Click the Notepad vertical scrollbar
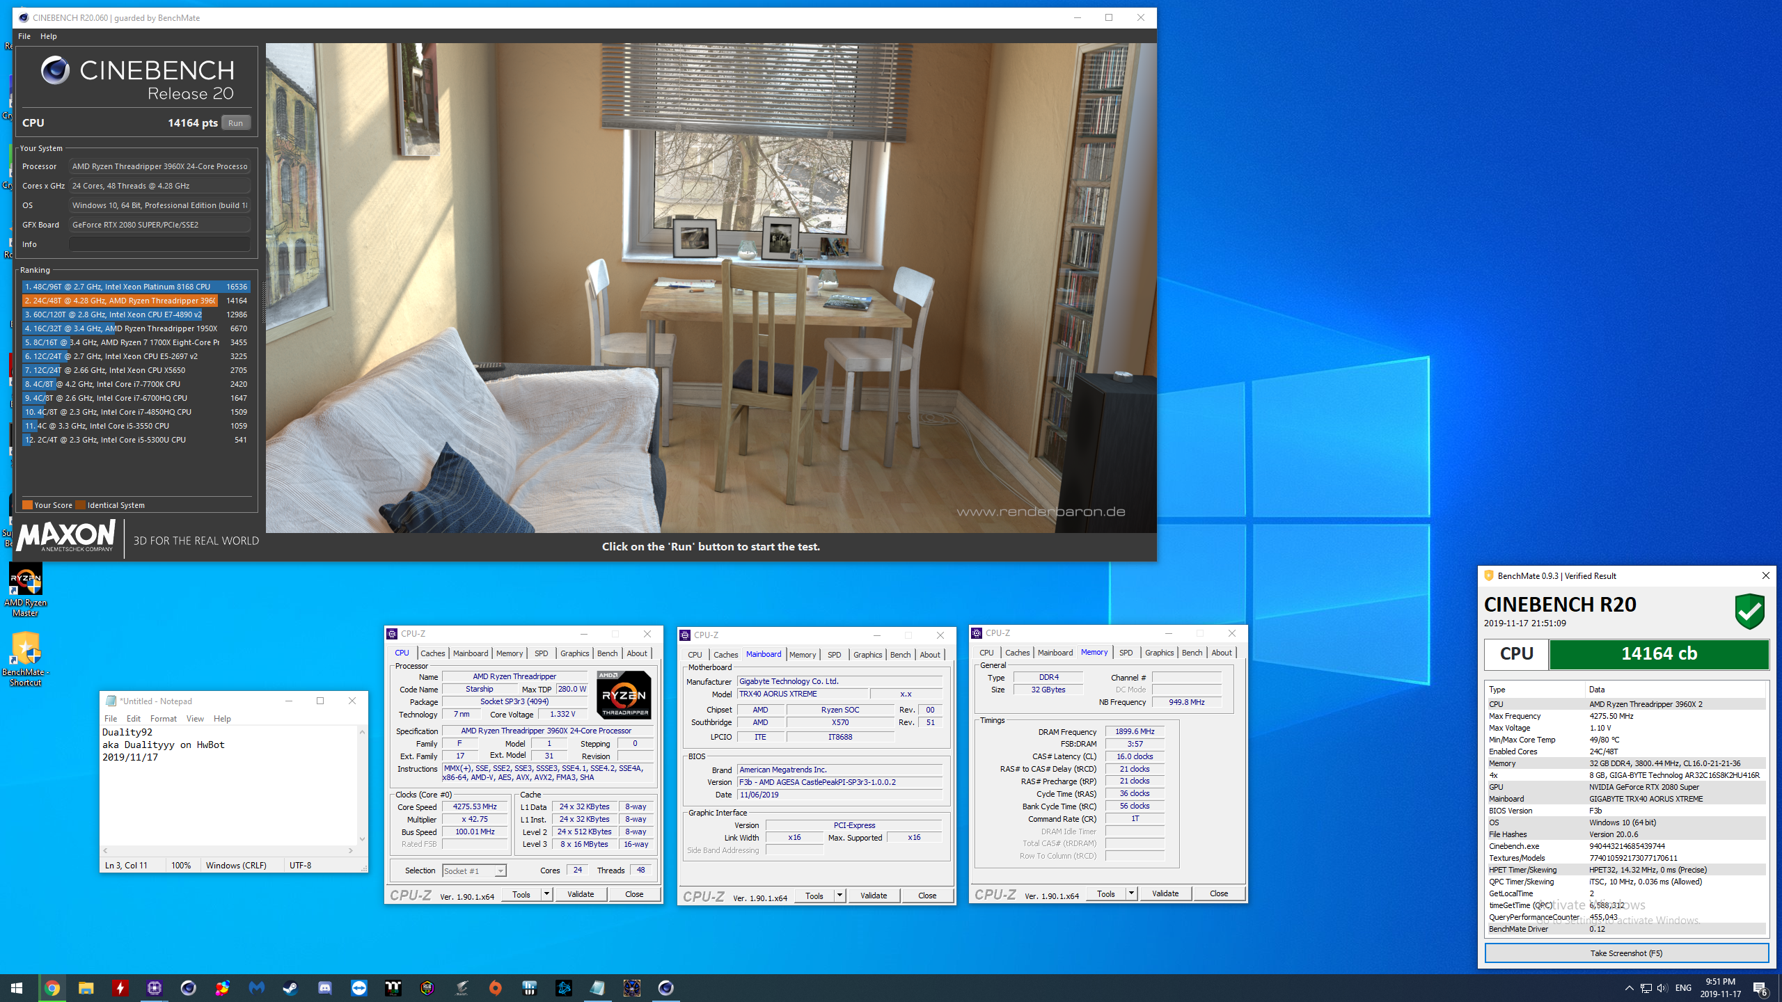Viewport: 1782px width, 1002px height. [x=362, y=785]
